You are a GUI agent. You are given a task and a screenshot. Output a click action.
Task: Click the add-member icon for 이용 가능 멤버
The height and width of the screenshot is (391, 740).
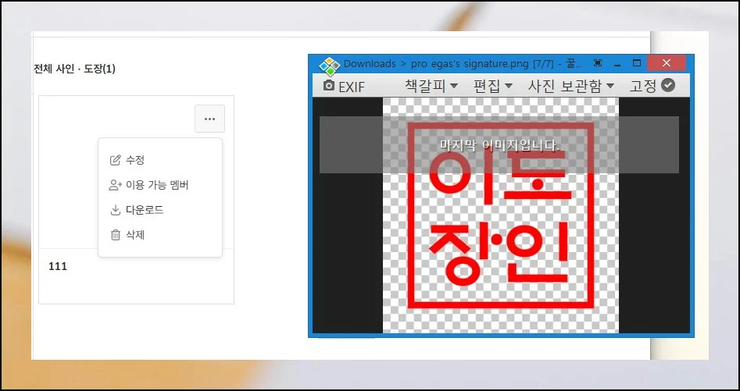[116, 185]
